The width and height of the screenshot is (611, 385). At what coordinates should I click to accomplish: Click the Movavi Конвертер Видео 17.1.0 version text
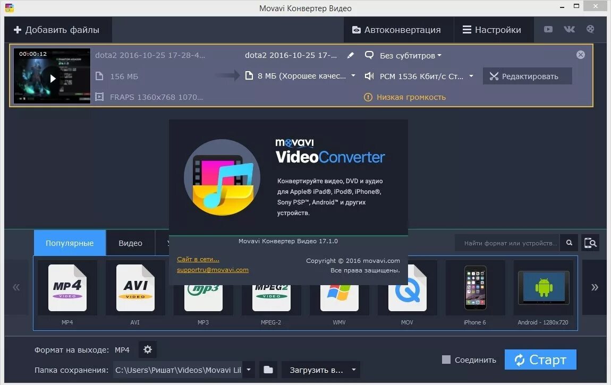pyautogui.click(x=288, y=241)
